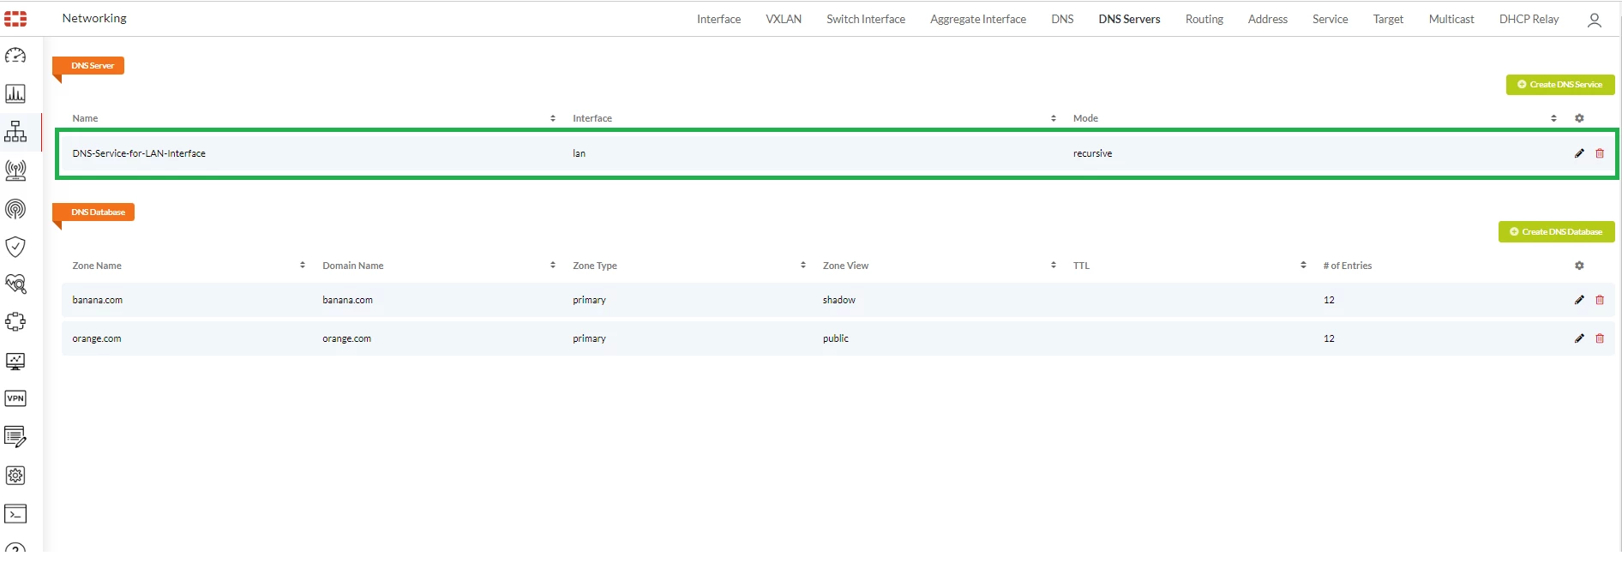Switch to the Aggregate Interface tab
1622x574 pixels.
978,19
